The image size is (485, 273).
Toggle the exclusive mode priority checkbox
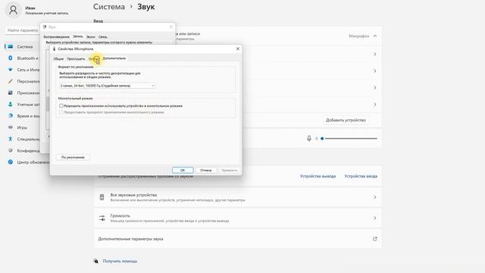(x=61, y=112)
